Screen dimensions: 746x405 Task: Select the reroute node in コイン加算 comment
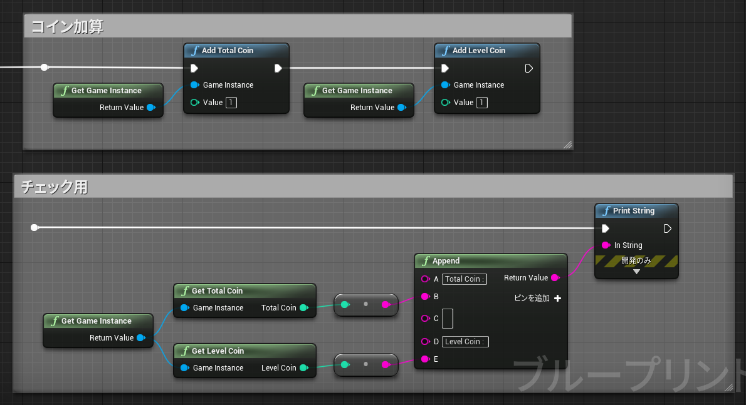coord(45,68)
